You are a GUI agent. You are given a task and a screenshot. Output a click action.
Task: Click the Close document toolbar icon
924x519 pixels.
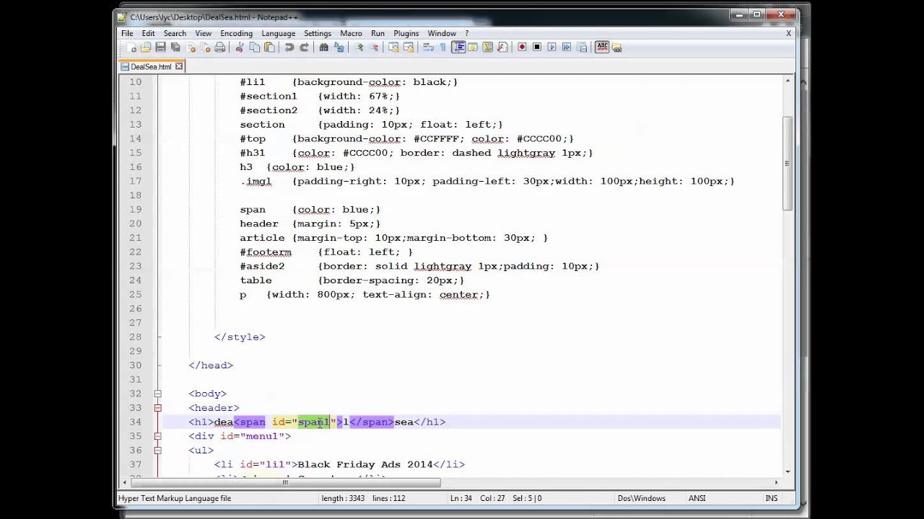(191, 48)
